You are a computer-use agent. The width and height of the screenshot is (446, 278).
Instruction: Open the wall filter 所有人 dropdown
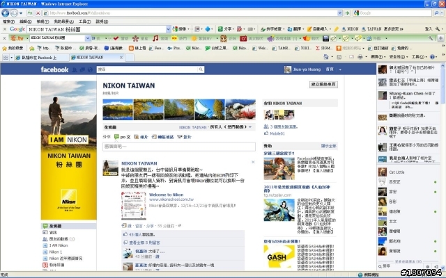tap(250, 127)
